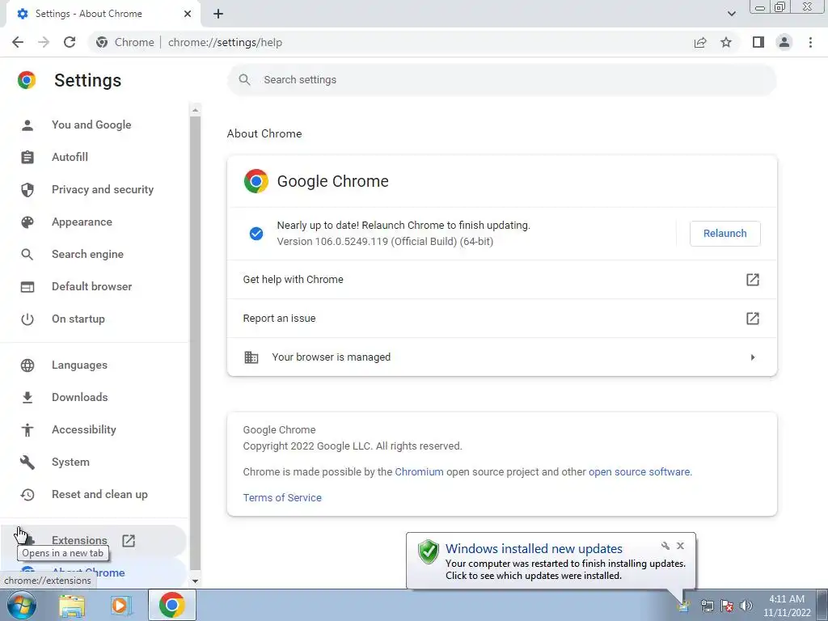This screenshot has width=828, height=621.
Task: Open the Terms of Service link
Action: [282, 497]
